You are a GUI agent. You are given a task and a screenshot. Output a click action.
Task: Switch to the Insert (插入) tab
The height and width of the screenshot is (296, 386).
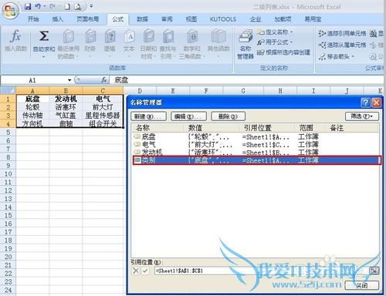point(57,19)
